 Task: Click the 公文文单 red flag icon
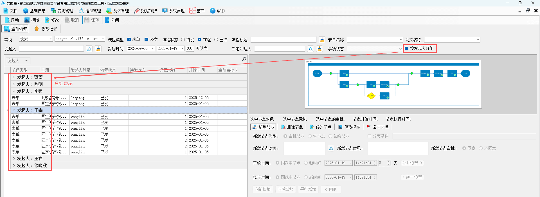pos(369,127)
